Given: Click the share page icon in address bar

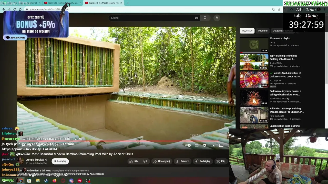Looking at the screenshot, I should 279,9.
